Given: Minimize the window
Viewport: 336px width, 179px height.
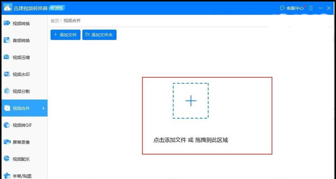Looking at the screenshot, I should point(321,8).
